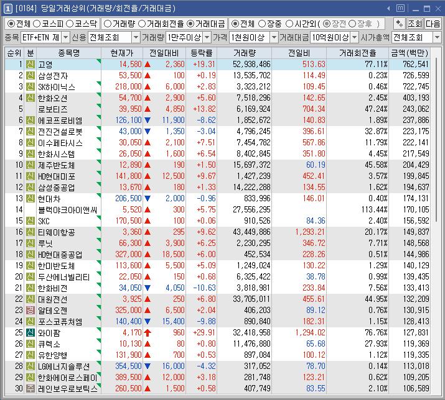Click the 신 badge next to LG에너지솔루션
Viewport: 445px width, 400px height.
pyautogui.click(x=30, y=366)
